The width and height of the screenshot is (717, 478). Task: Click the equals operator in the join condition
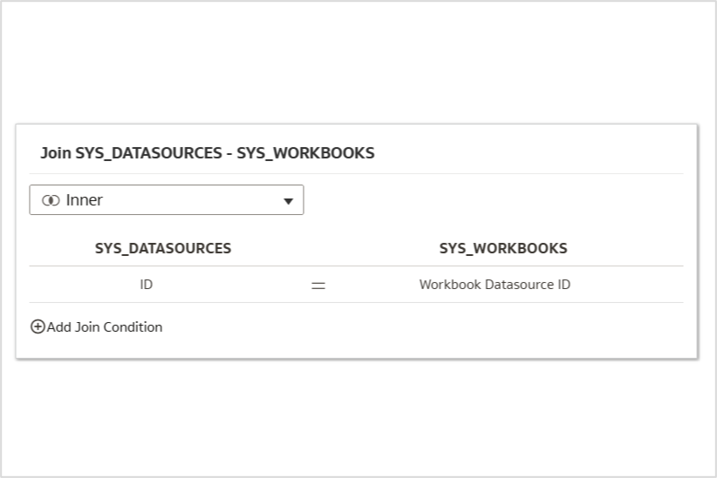[x=318, y=285]
